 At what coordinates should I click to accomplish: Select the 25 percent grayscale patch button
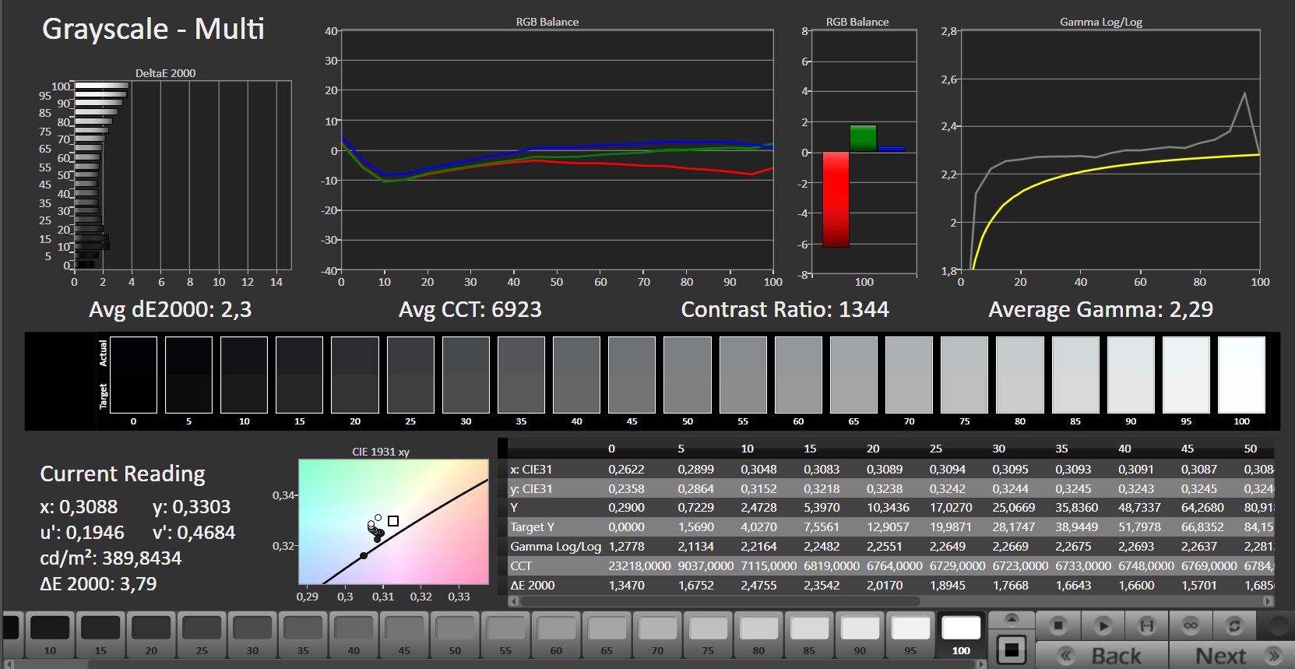(202, 636)
